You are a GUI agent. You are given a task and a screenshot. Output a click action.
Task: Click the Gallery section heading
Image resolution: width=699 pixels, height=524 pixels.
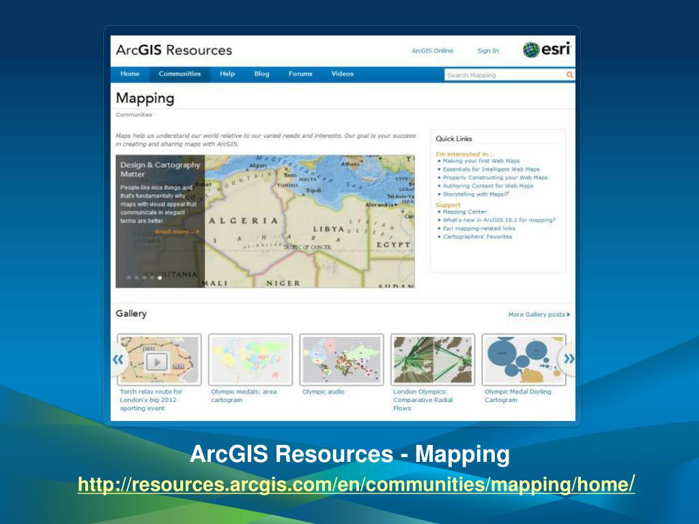coord(131,313)
